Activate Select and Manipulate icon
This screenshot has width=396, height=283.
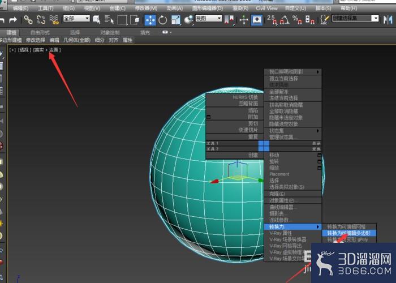click(x=244, y=20)
